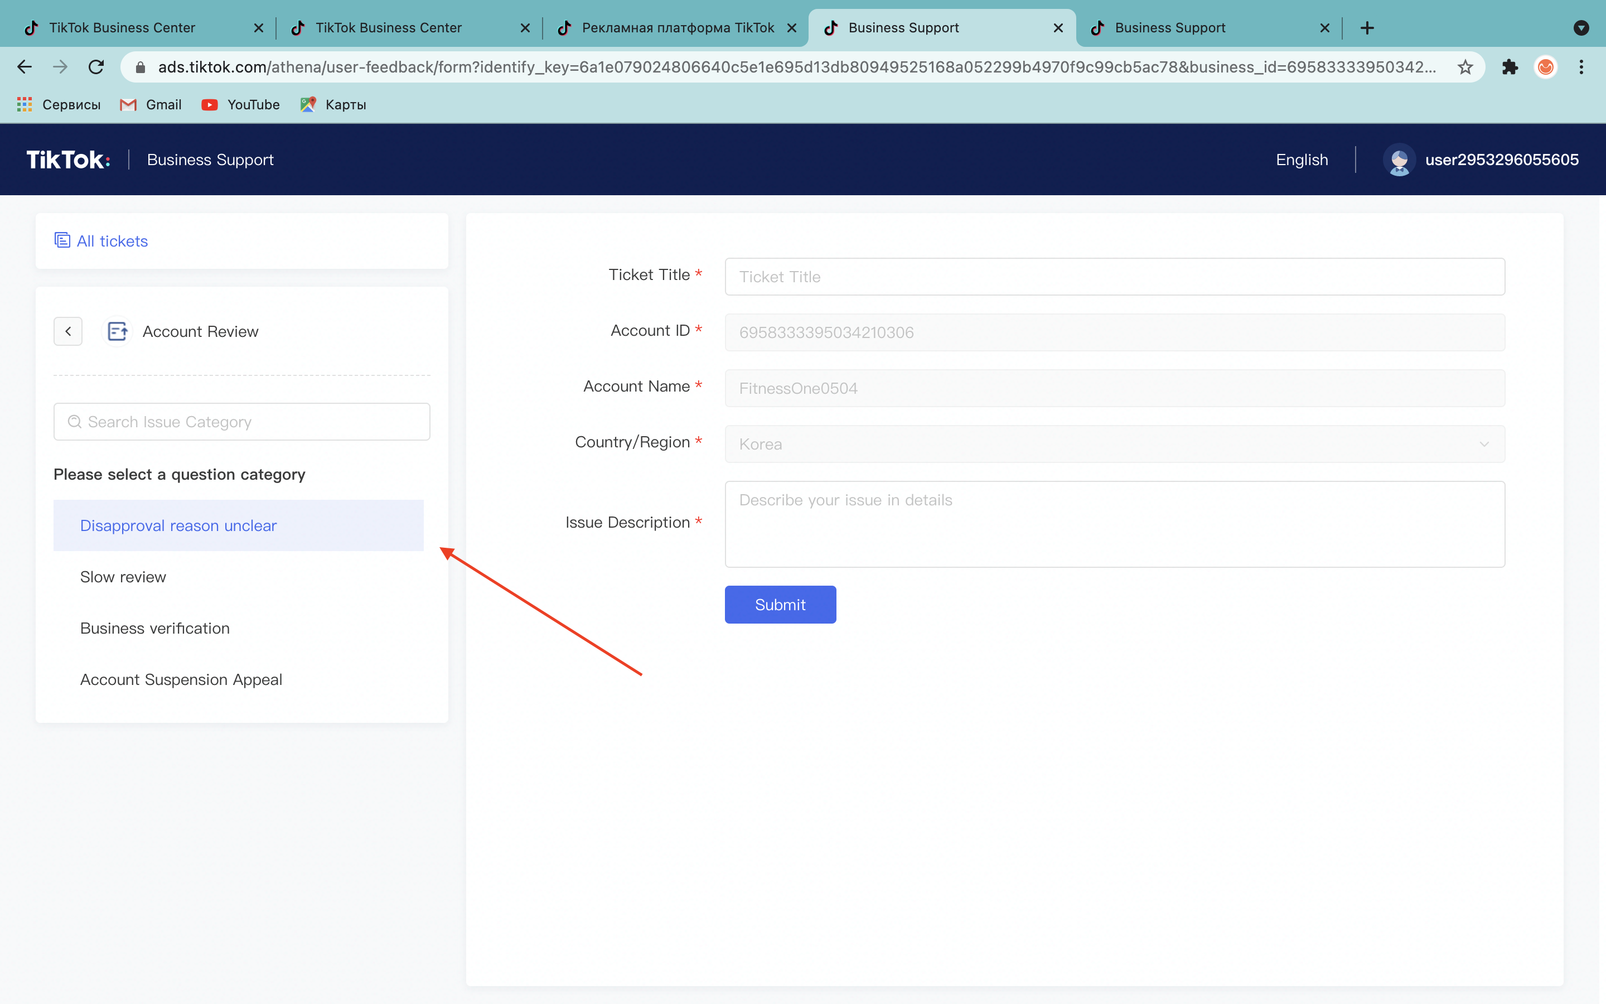This screenshot has height=1004, width=1606.
Task: Open the tab search dropdown arrow
Action: pos(1581,28)
